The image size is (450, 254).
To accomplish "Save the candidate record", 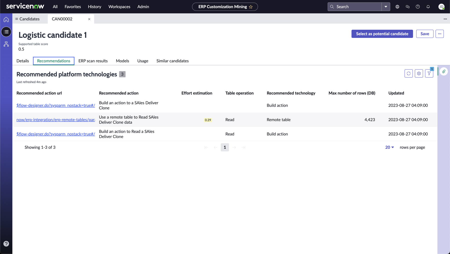I will pyautogui.click(x=425, y=34).
